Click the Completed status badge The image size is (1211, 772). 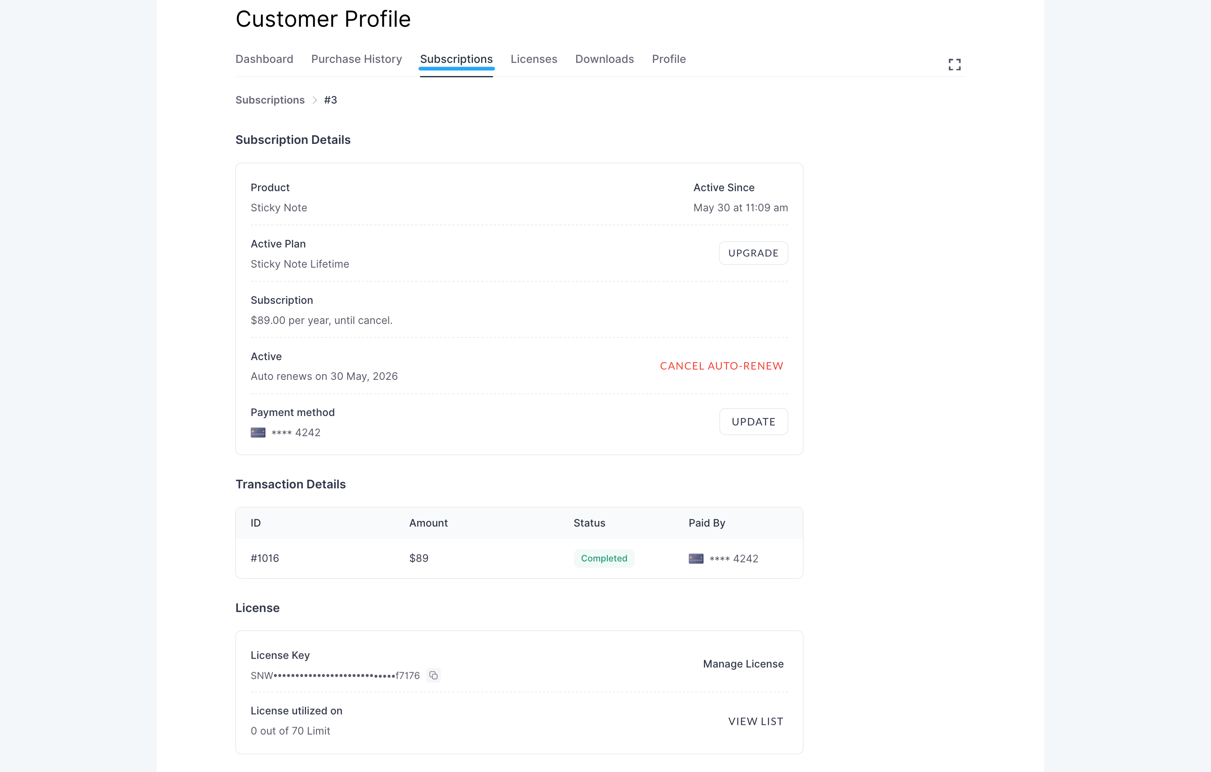coord(604,558)
